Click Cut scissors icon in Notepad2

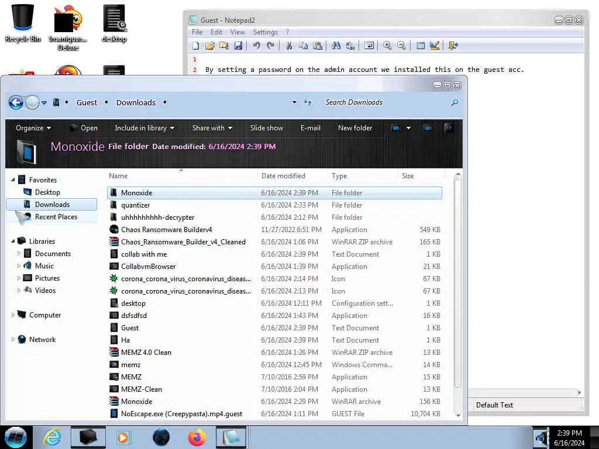pos(289,46)
